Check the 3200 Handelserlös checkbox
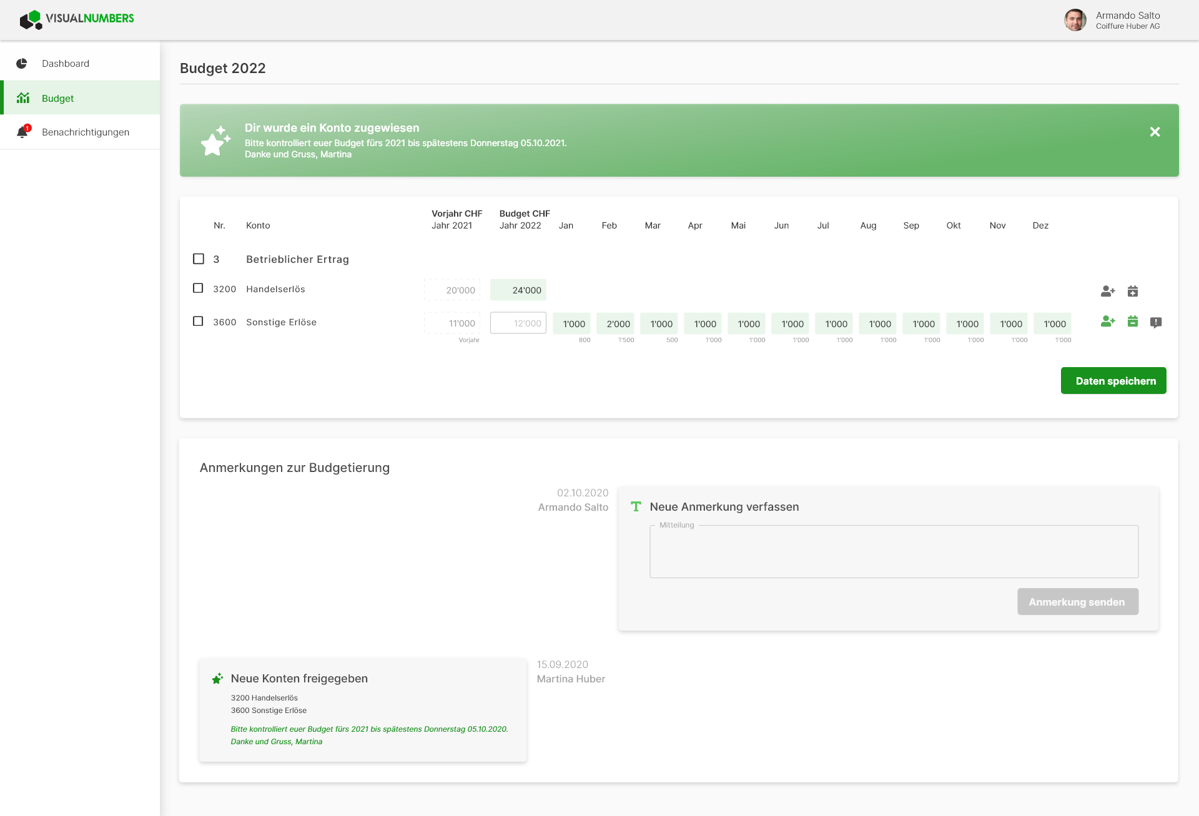1199x816 pixels. coord(198,288)
